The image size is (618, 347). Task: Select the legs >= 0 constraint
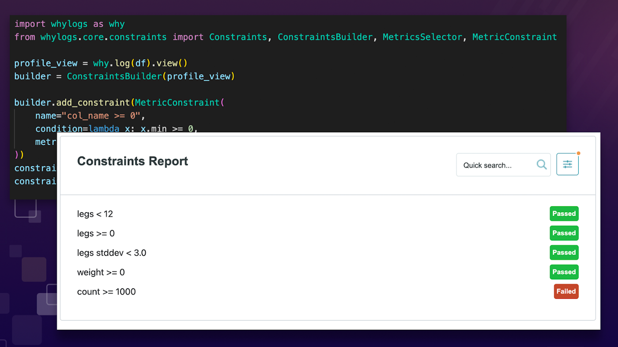96,234
